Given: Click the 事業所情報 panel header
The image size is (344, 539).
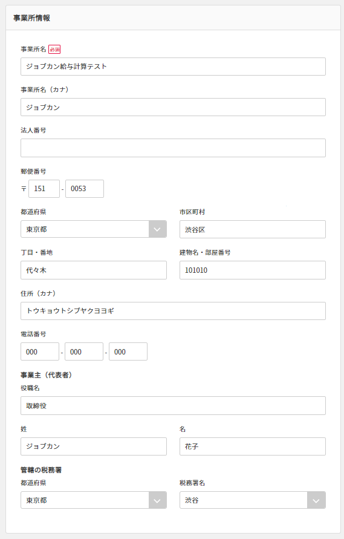Looking at the screenshot, I should tap(173, 18).
